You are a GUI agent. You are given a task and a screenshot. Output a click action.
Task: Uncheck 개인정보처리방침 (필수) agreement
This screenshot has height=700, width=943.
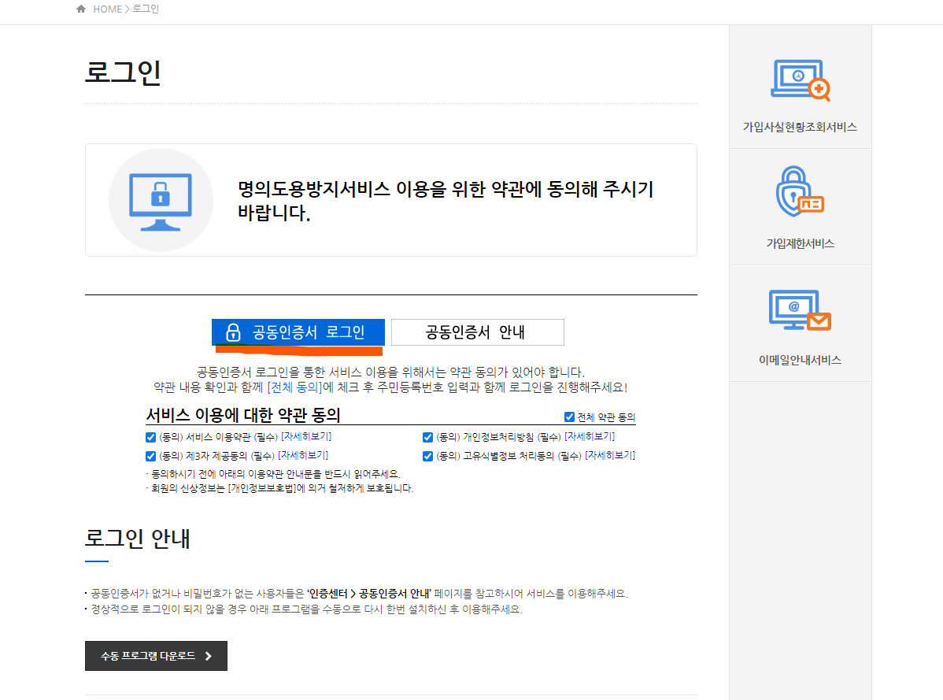click(x=427, y=437)
